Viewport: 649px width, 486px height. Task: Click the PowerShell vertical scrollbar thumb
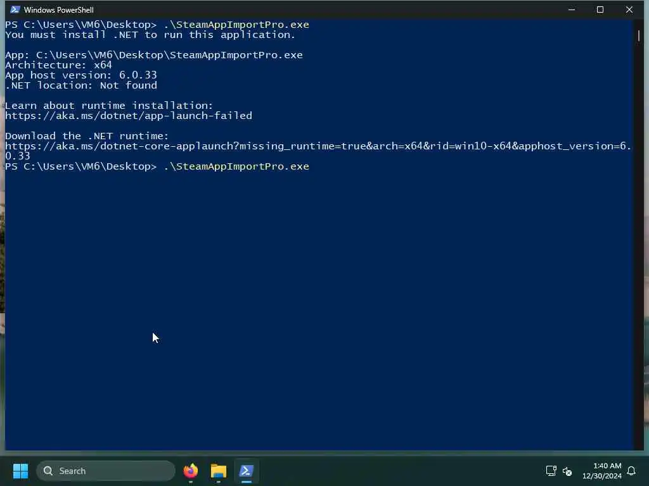tap(639, 35)
